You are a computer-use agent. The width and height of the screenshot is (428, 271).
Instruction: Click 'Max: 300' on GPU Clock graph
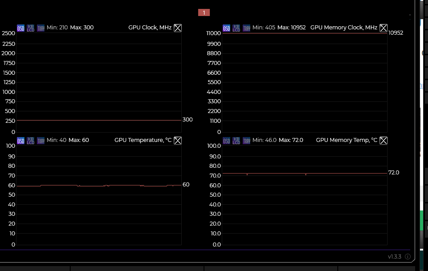[x=82, y=28]
